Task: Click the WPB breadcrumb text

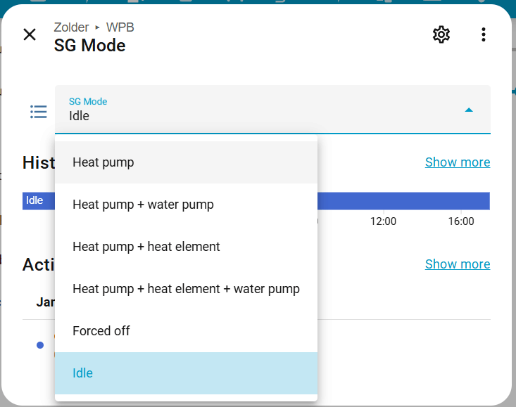Action: click(x=120, y=27)
